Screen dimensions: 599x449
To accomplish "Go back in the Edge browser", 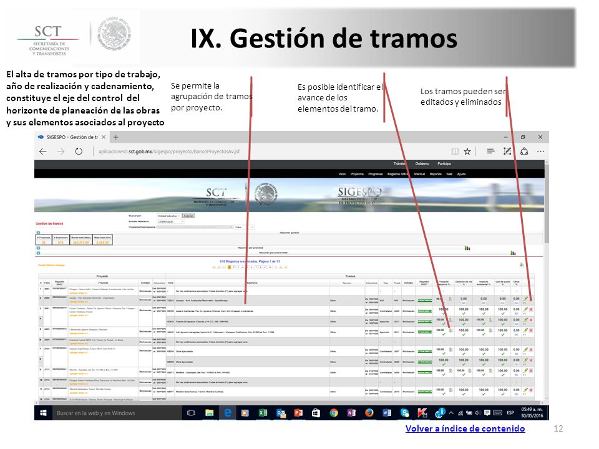I will click(43, 152).
